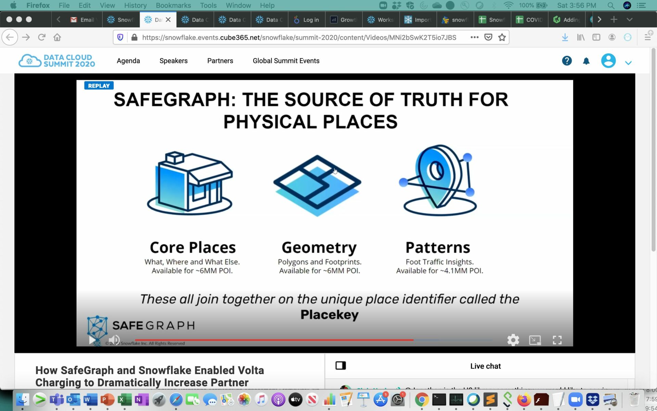
Task: Save page to Pocket
Action: pos(488,37)
